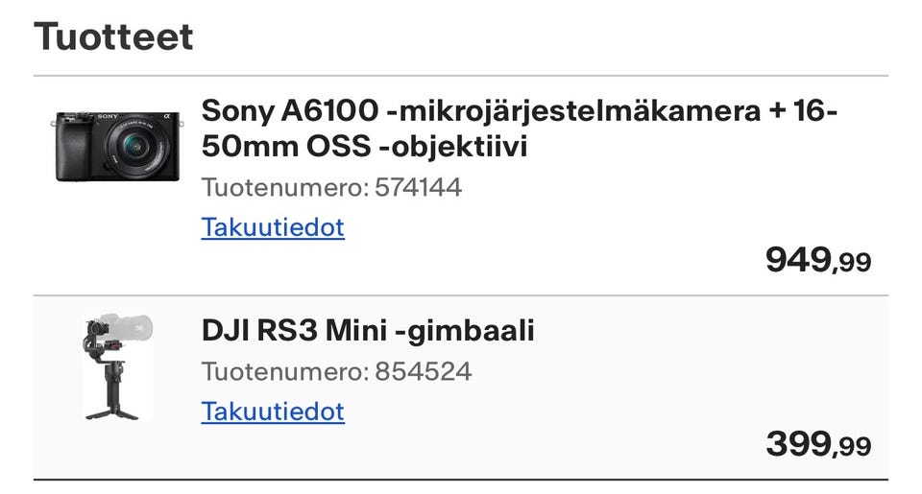Click the "50mm OSS -objektiivi" title line
Image resolution: width=922 pixels, height=494 pixels.
(364, 148)
